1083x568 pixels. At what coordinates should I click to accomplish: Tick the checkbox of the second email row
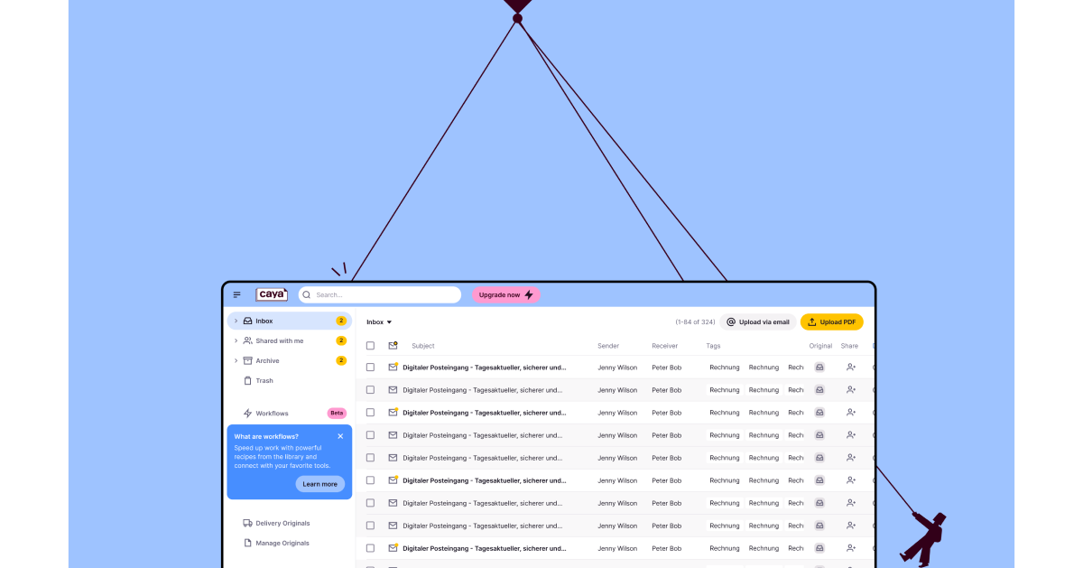[370, 390]
